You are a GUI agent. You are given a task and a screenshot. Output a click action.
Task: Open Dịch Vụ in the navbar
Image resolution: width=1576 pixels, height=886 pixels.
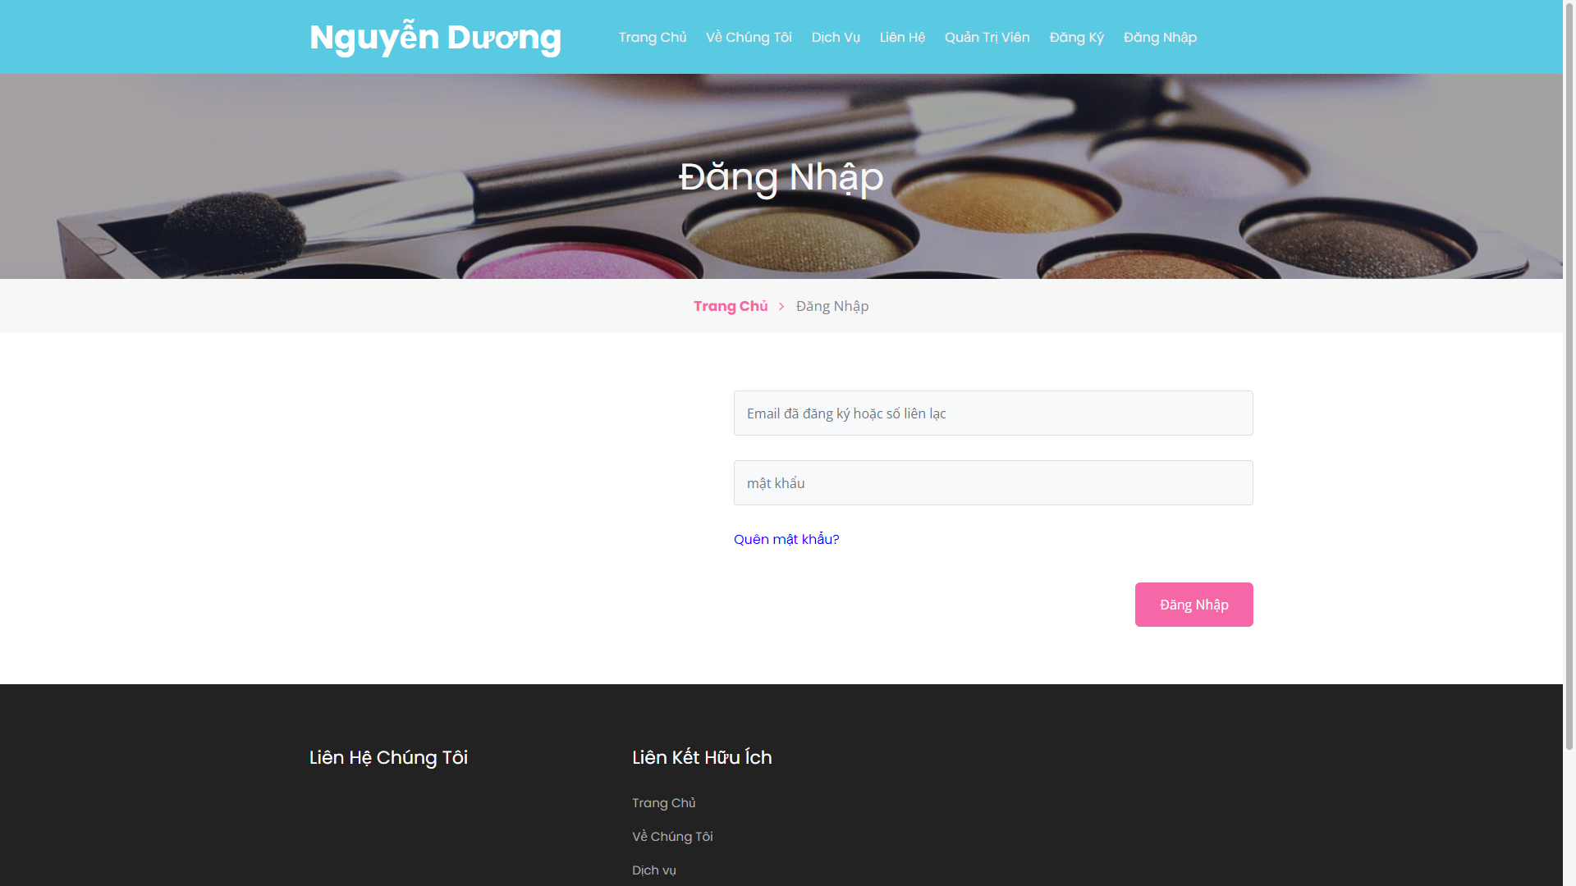(835, 38)
